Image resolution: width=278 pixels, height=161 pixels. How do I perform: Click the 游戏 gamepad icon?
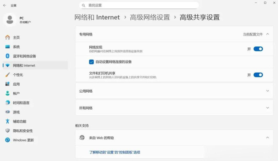tap(7, 112)
